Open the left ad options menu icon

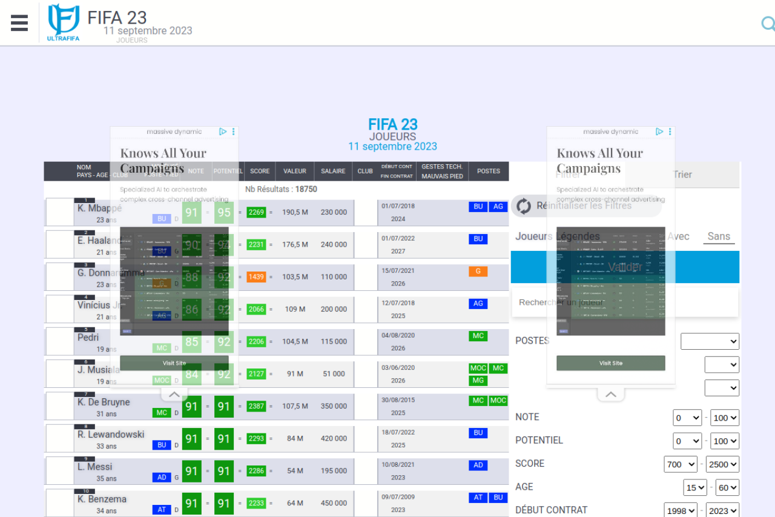(234, 132)
